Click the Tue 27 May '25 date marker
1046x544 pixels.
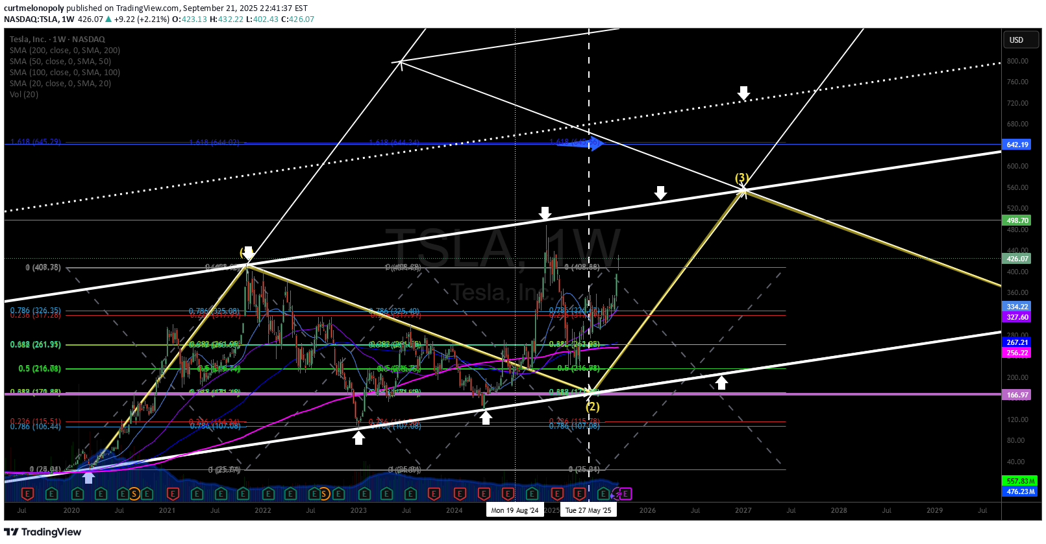click(x=588, y=510)
